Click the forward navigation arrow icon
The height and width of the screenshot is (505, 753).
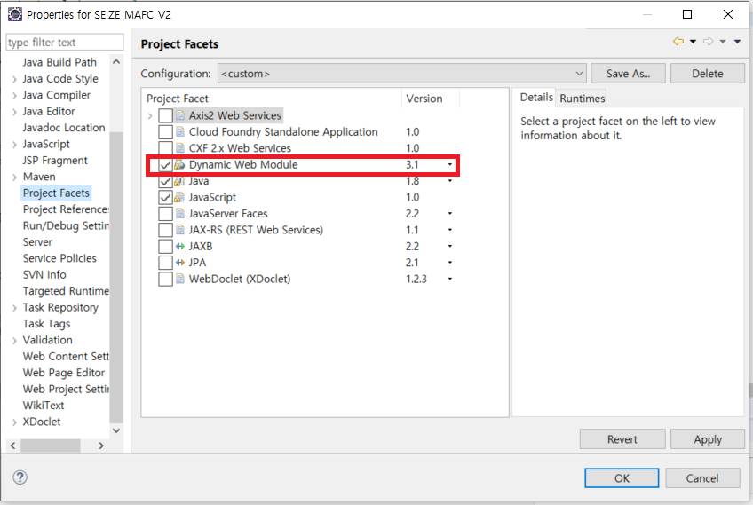[708, 42]
